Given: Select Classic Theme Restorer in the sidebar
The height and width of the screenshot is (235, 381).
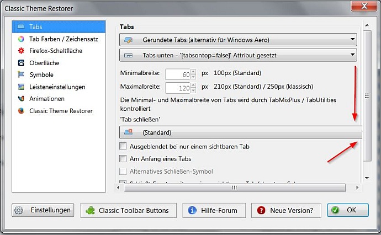Looking at the screenshot, I should pyautogui.click(x=59, y=111).
